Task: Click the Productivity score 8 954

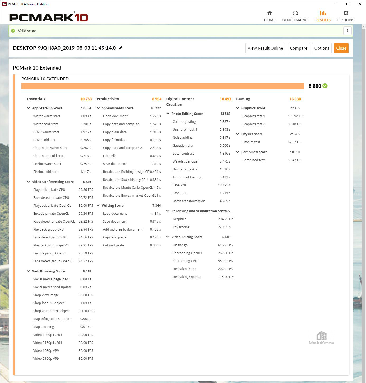Action: (157, 99)
